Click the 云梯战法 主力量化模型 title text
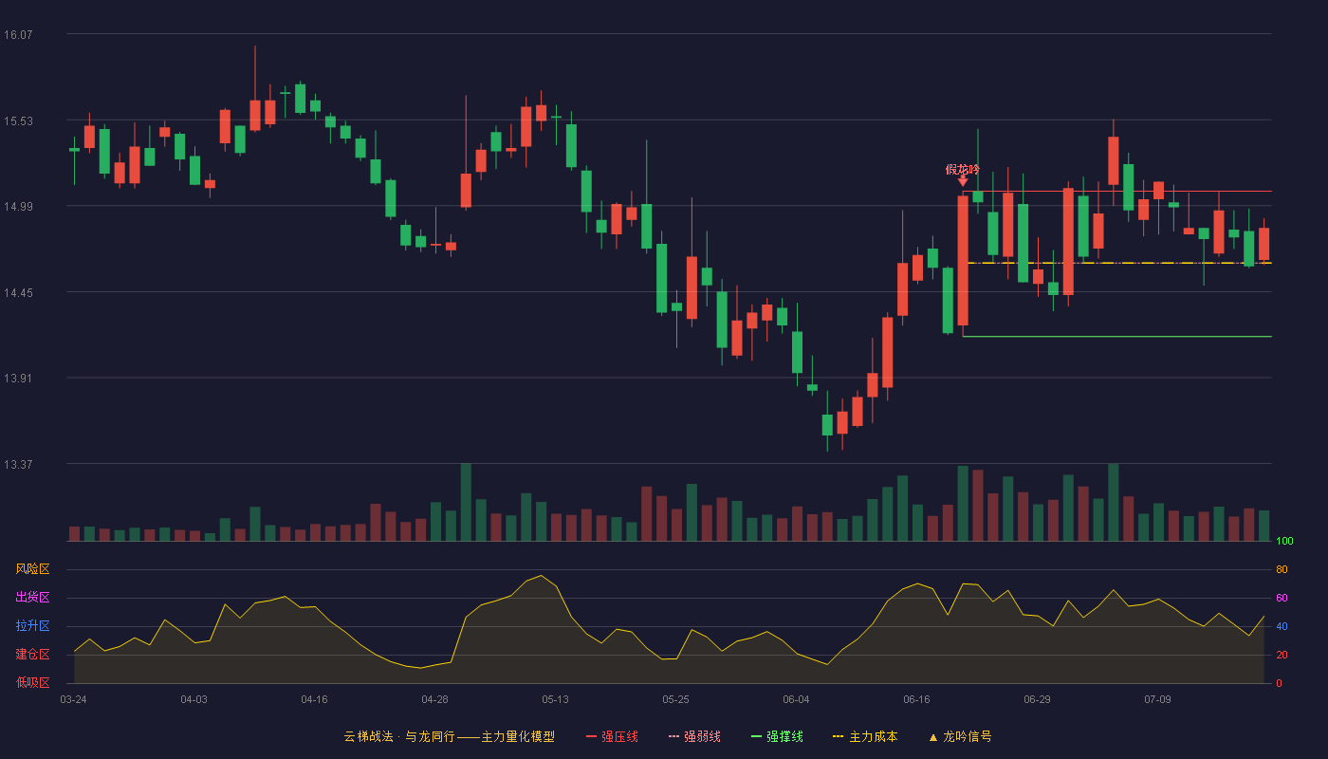The height and width of the screenshot is (759, 1328). (450, 736)
